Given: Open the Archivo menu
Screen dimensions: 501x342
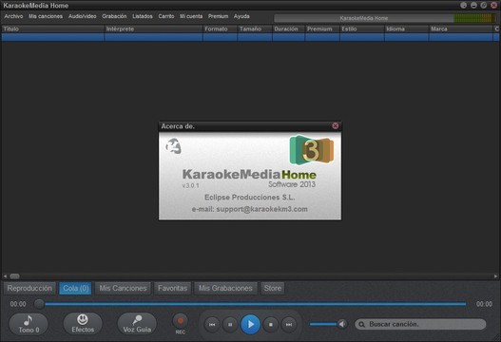Looking at the screenshot, I should [x=13, y=16].
